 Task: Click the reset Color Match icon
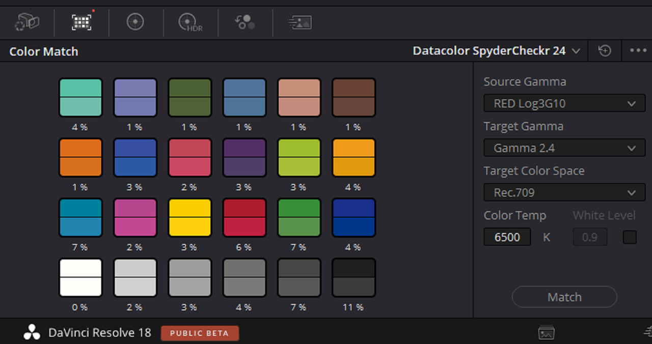point(605,51)
